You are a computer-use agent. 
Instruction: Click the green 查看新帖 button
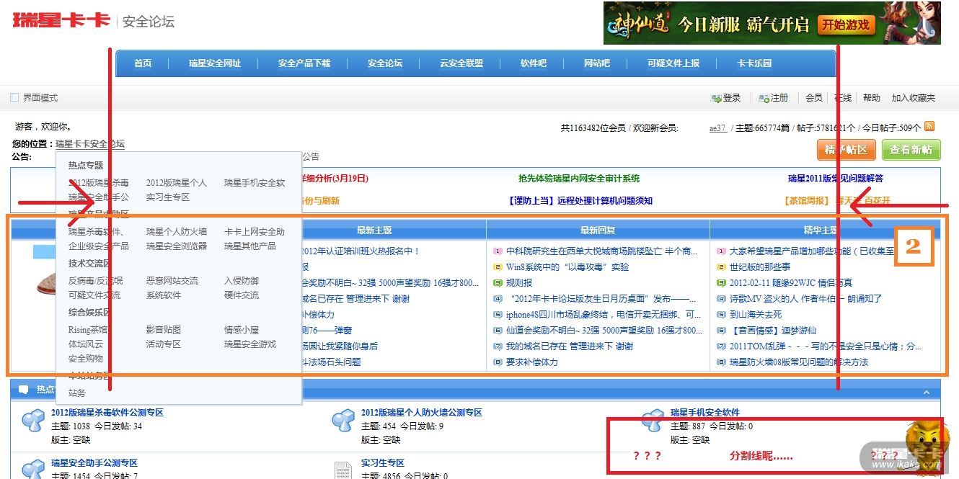click(911, 150)
